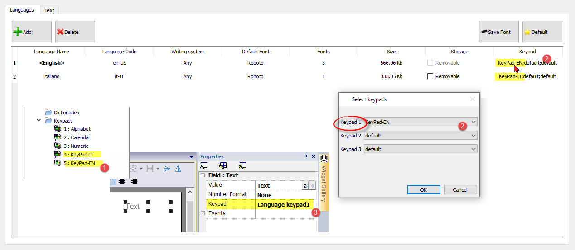Toggle Removable checkbox for Italiano
Image resolution: width=575 pixels, height=250 pixels.
[430, 76]
